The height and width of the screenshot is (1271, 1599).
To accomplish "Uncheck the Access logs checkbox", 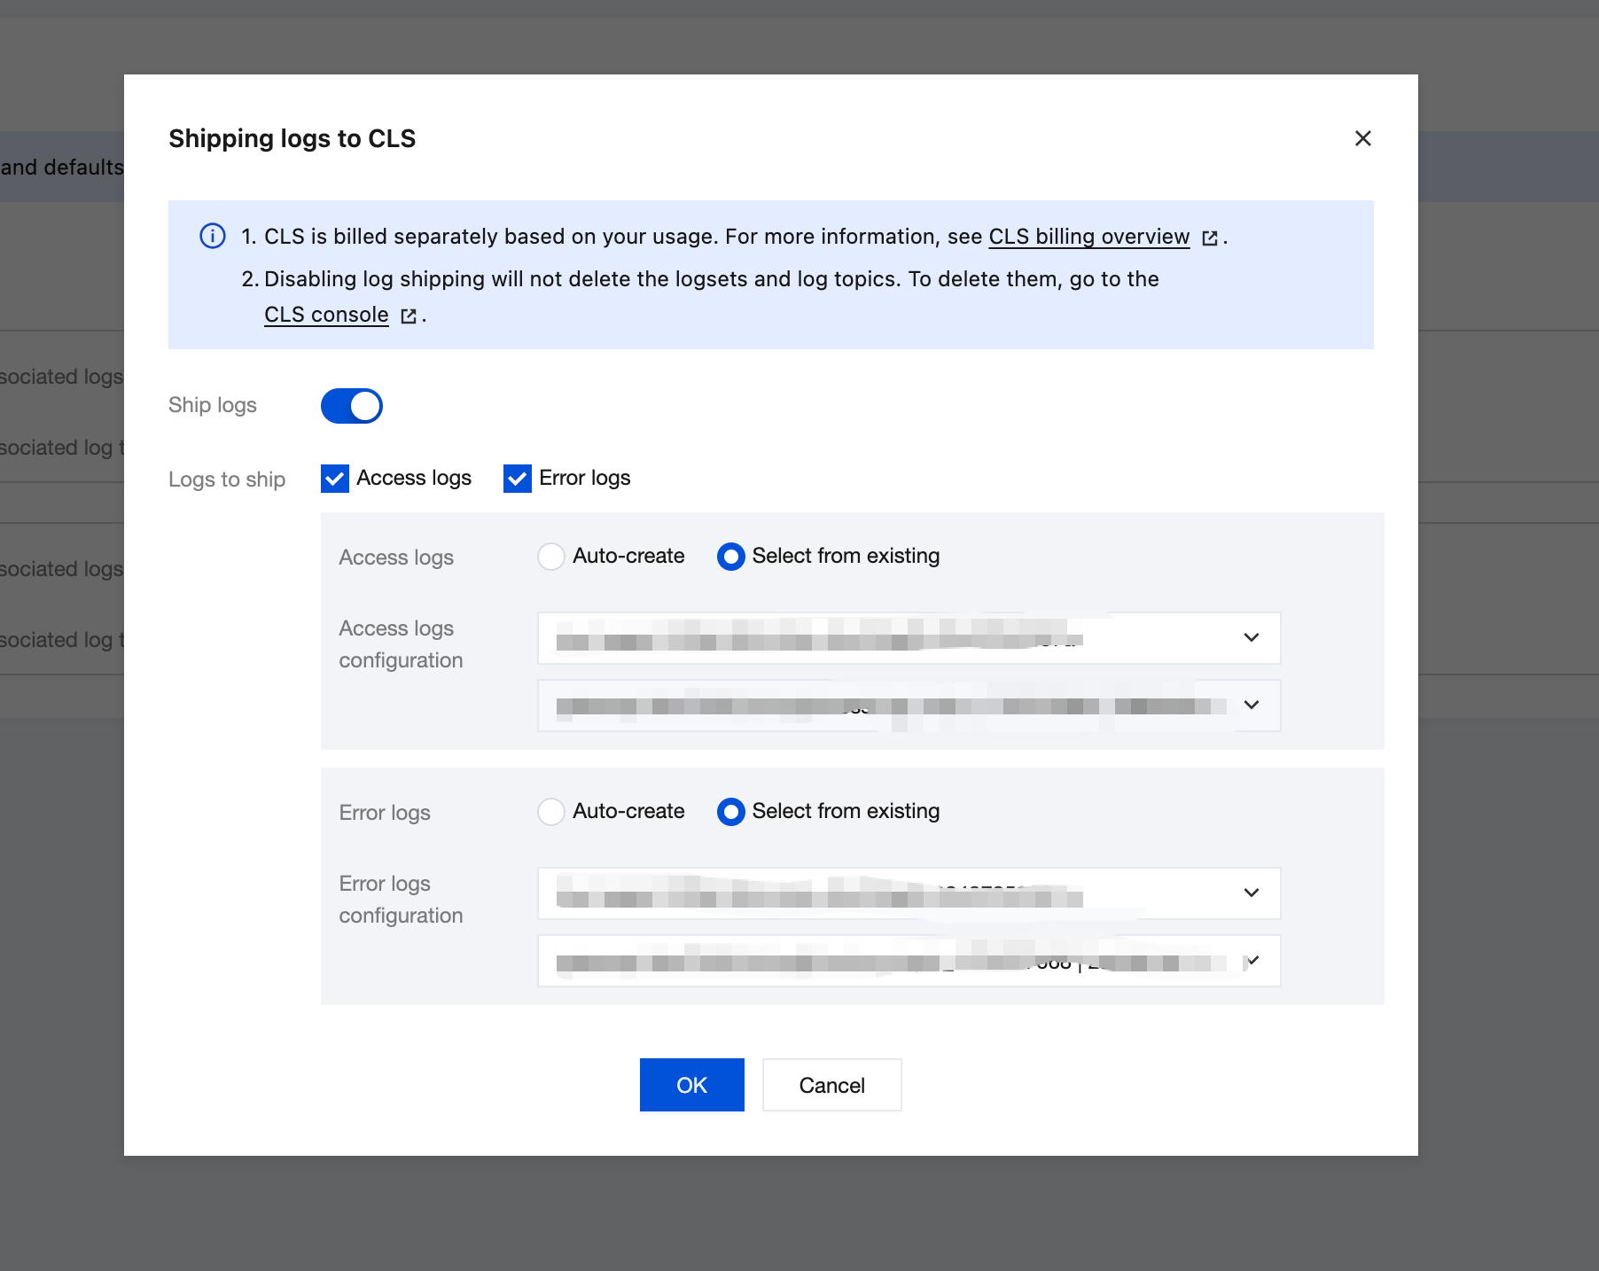I will 335,479.
